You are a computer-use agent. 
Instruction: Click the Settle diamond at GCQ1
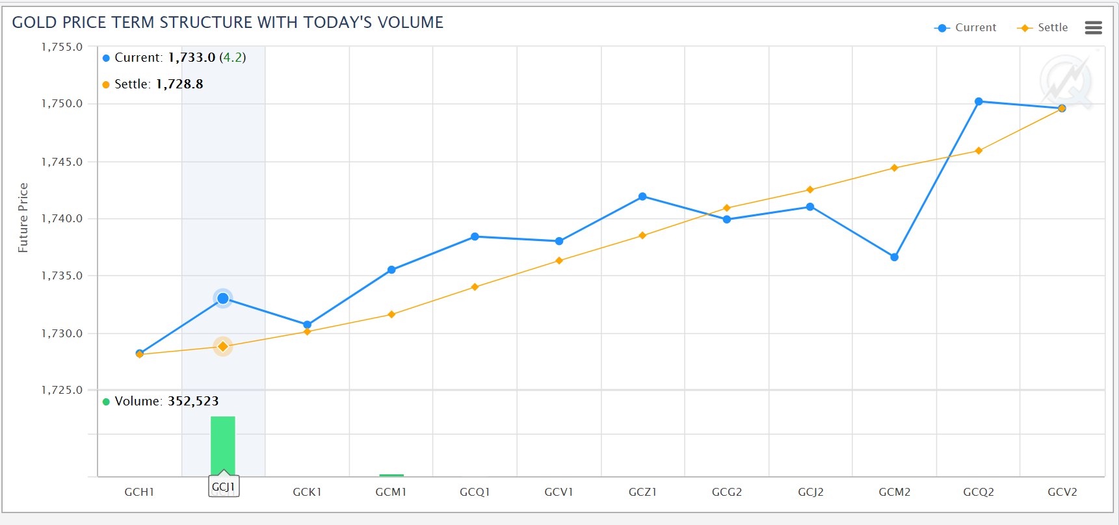pos(475,287)
